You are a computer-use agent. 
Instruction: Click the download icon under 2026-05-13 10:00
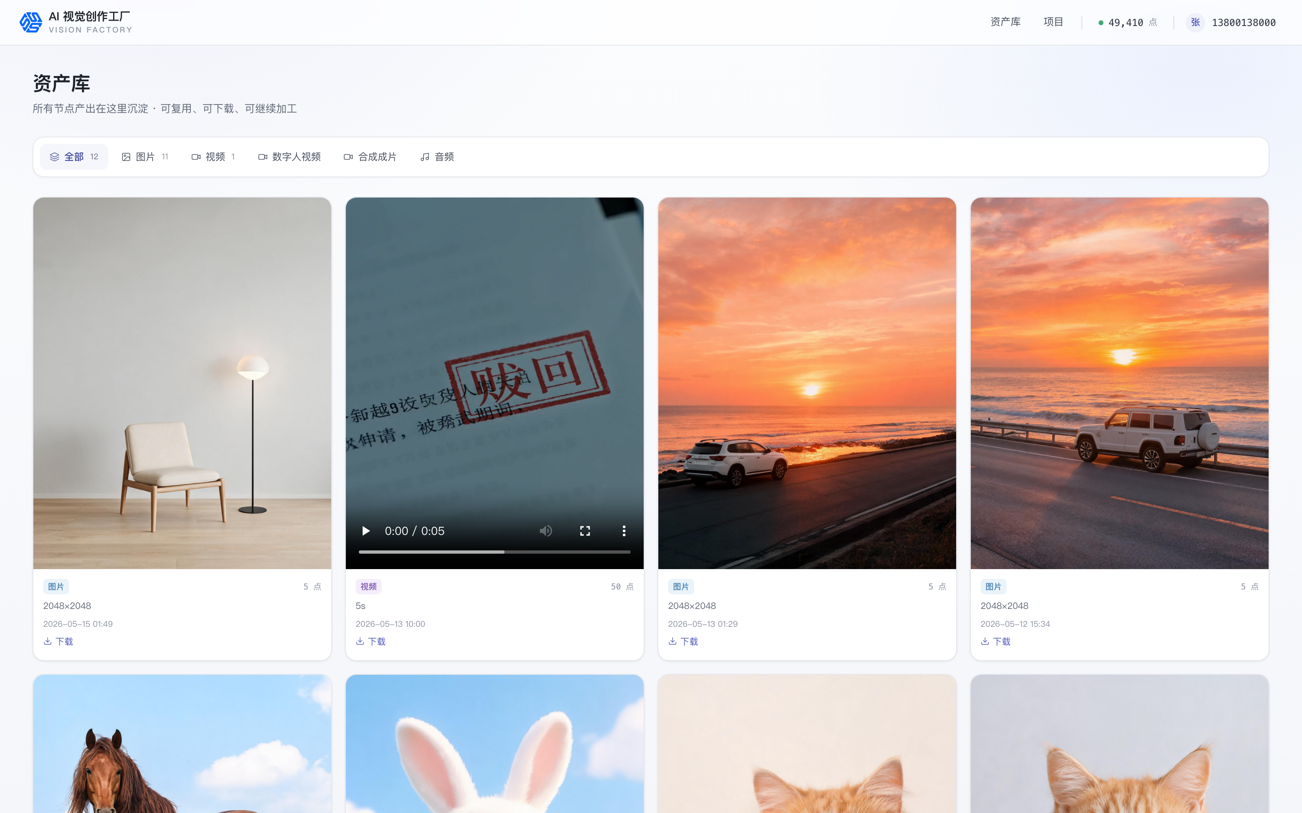(360, 641)
